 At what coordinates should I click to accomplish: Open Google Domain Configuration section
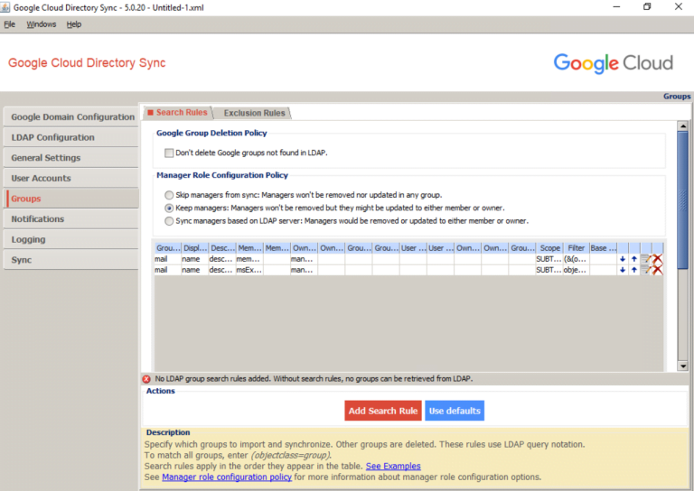[x=70, y=116]
